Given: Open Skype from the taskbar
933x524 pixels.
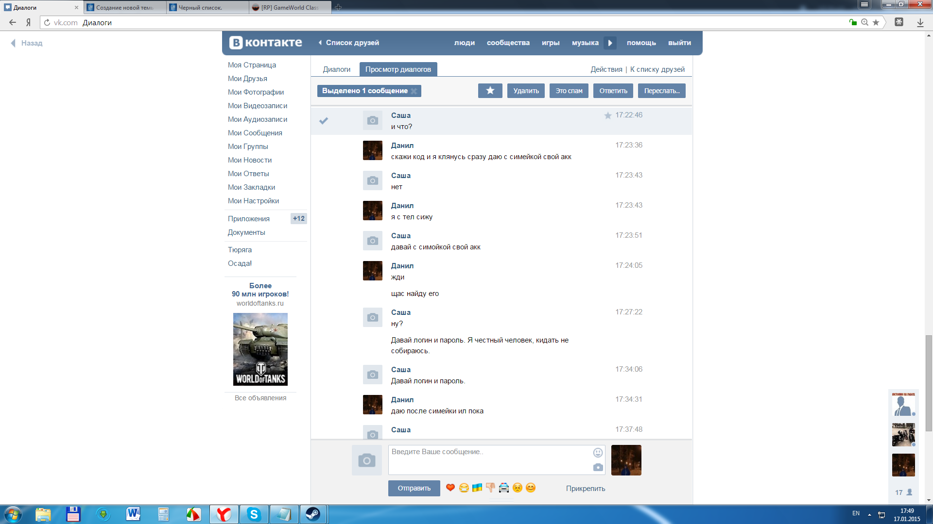Looking at the screenshot, I should 254,514.
